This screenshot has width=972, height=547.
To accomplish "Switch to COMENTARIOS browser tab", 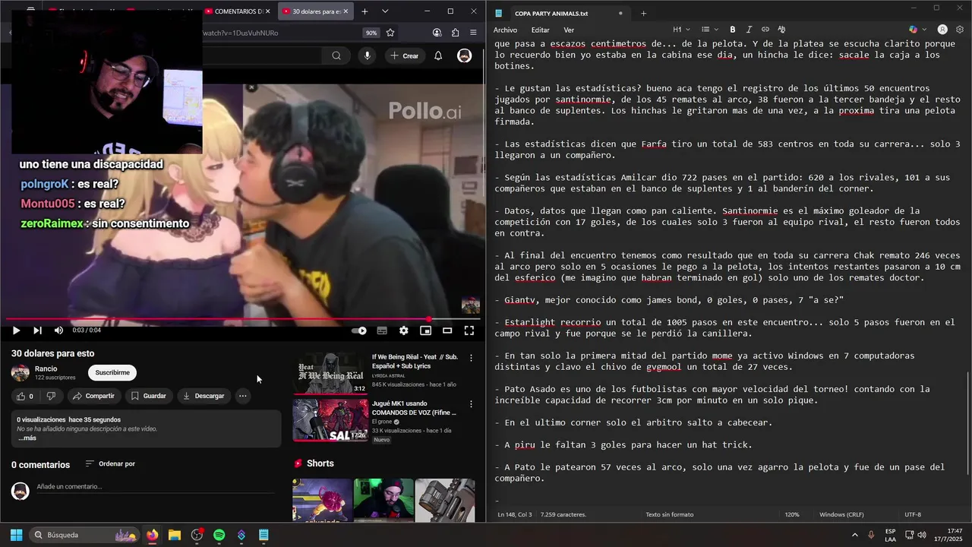I will point(238,11).
